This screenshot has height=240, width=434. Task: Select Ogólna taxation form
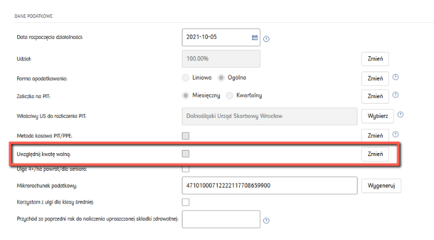(x=221, y=78)
